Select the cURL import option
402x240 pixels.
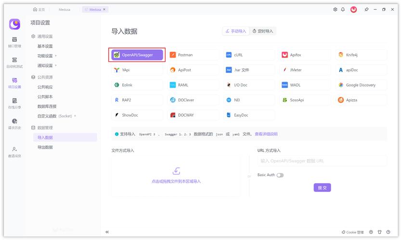point(249,55)
